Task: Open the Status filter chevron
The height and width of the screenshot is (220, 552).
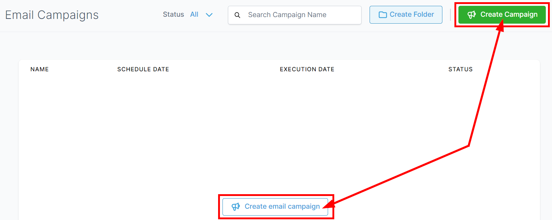Action: pos(209,15)
